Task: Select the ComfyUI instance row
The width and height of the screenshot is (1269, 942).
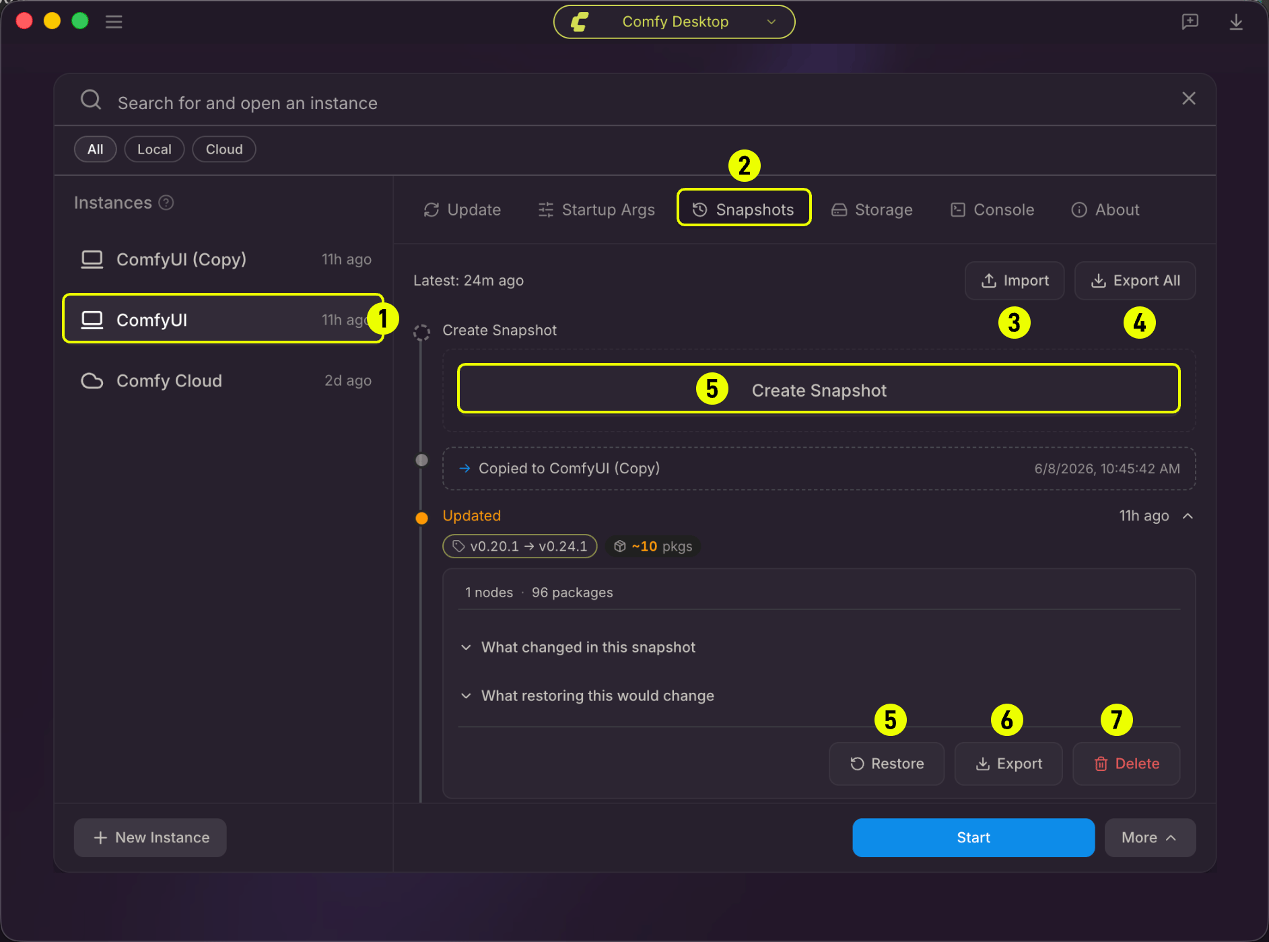Action: pos(224,318)
